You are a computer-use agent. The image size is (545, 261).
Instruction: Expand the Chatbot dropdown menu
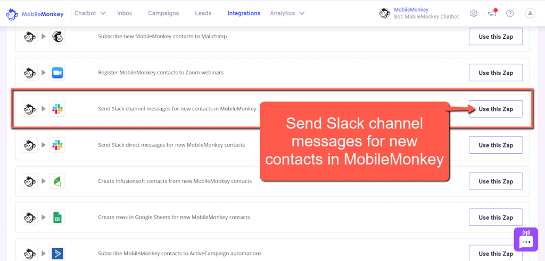pyautogui.click(x=90, y=13)
